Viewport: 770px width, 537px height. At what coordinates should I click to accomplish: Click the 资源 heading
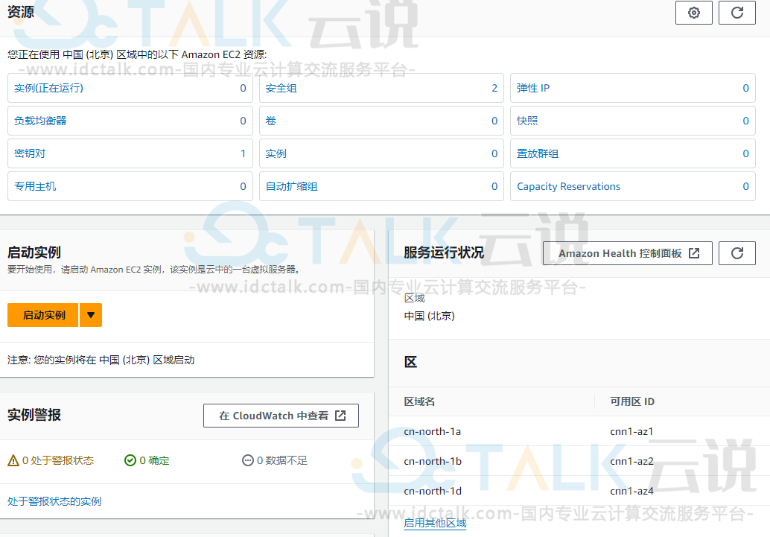[21, 12]
